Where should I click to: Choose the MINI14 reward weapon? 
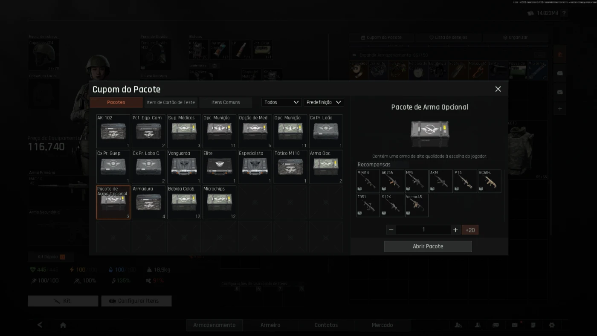[368, 181]
